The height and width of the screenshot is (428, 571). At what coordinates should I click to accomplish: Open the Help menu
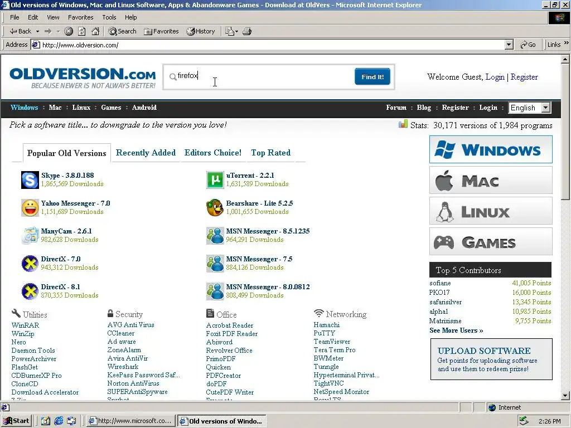pyautogui.click(x=130, y=17)
